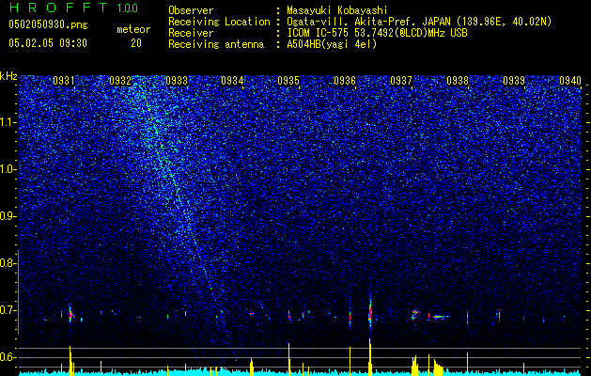Click the 1.0 kHz frequency label
The height and width of the screenshot is (376, 591).
(8, 169)
